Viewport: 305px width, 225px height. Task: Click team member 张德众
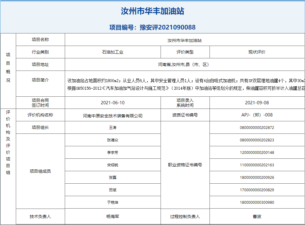[x=113, y=140]
